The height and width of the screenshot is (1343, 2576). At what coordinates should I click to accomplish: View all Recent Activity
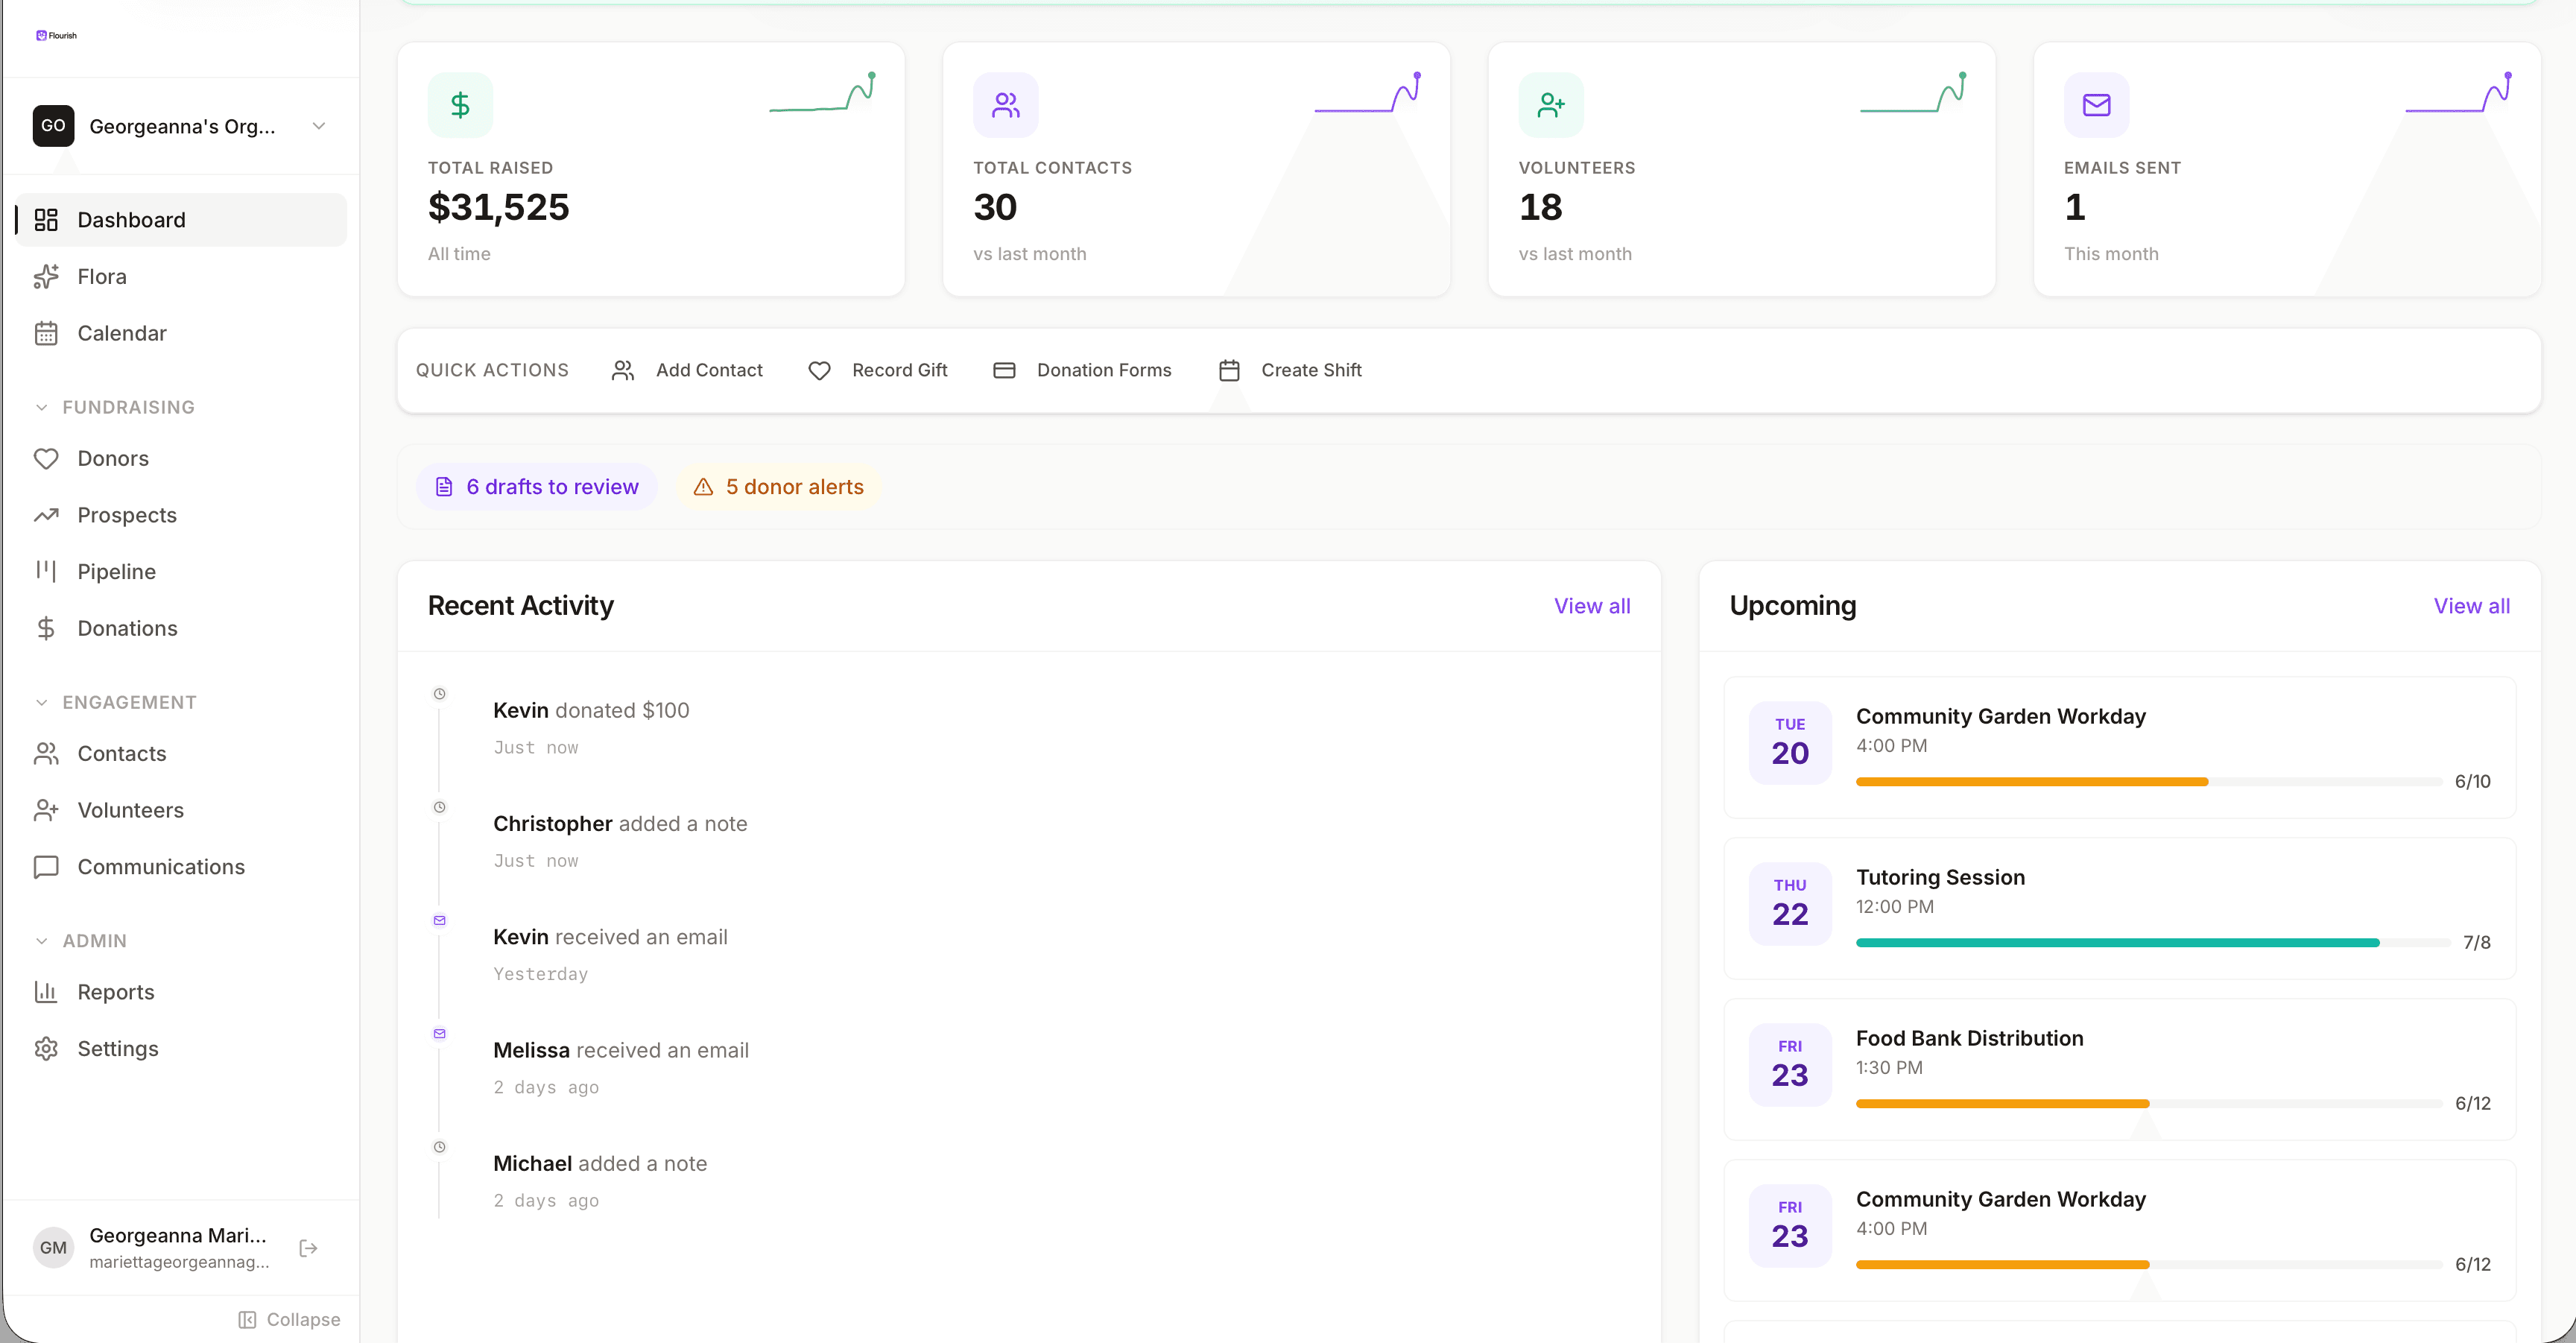1592,605
